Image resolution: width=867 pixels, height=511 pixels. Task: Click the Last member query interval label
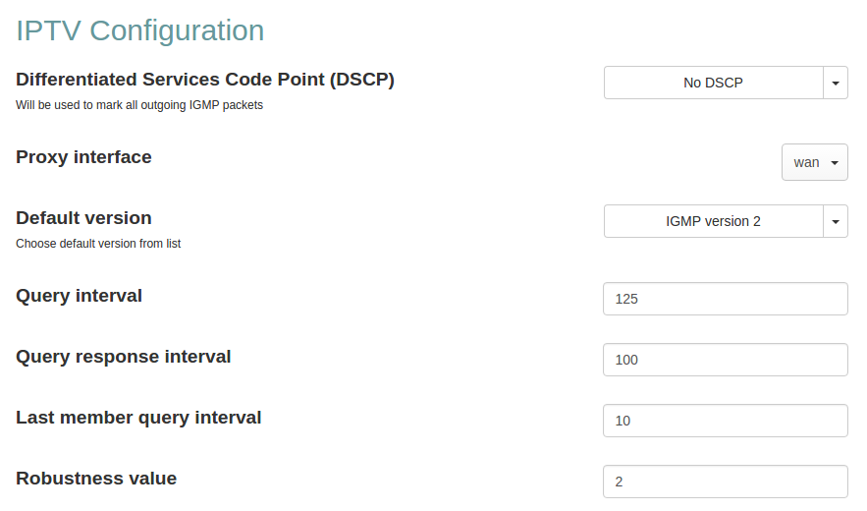(x=138, y=417)
